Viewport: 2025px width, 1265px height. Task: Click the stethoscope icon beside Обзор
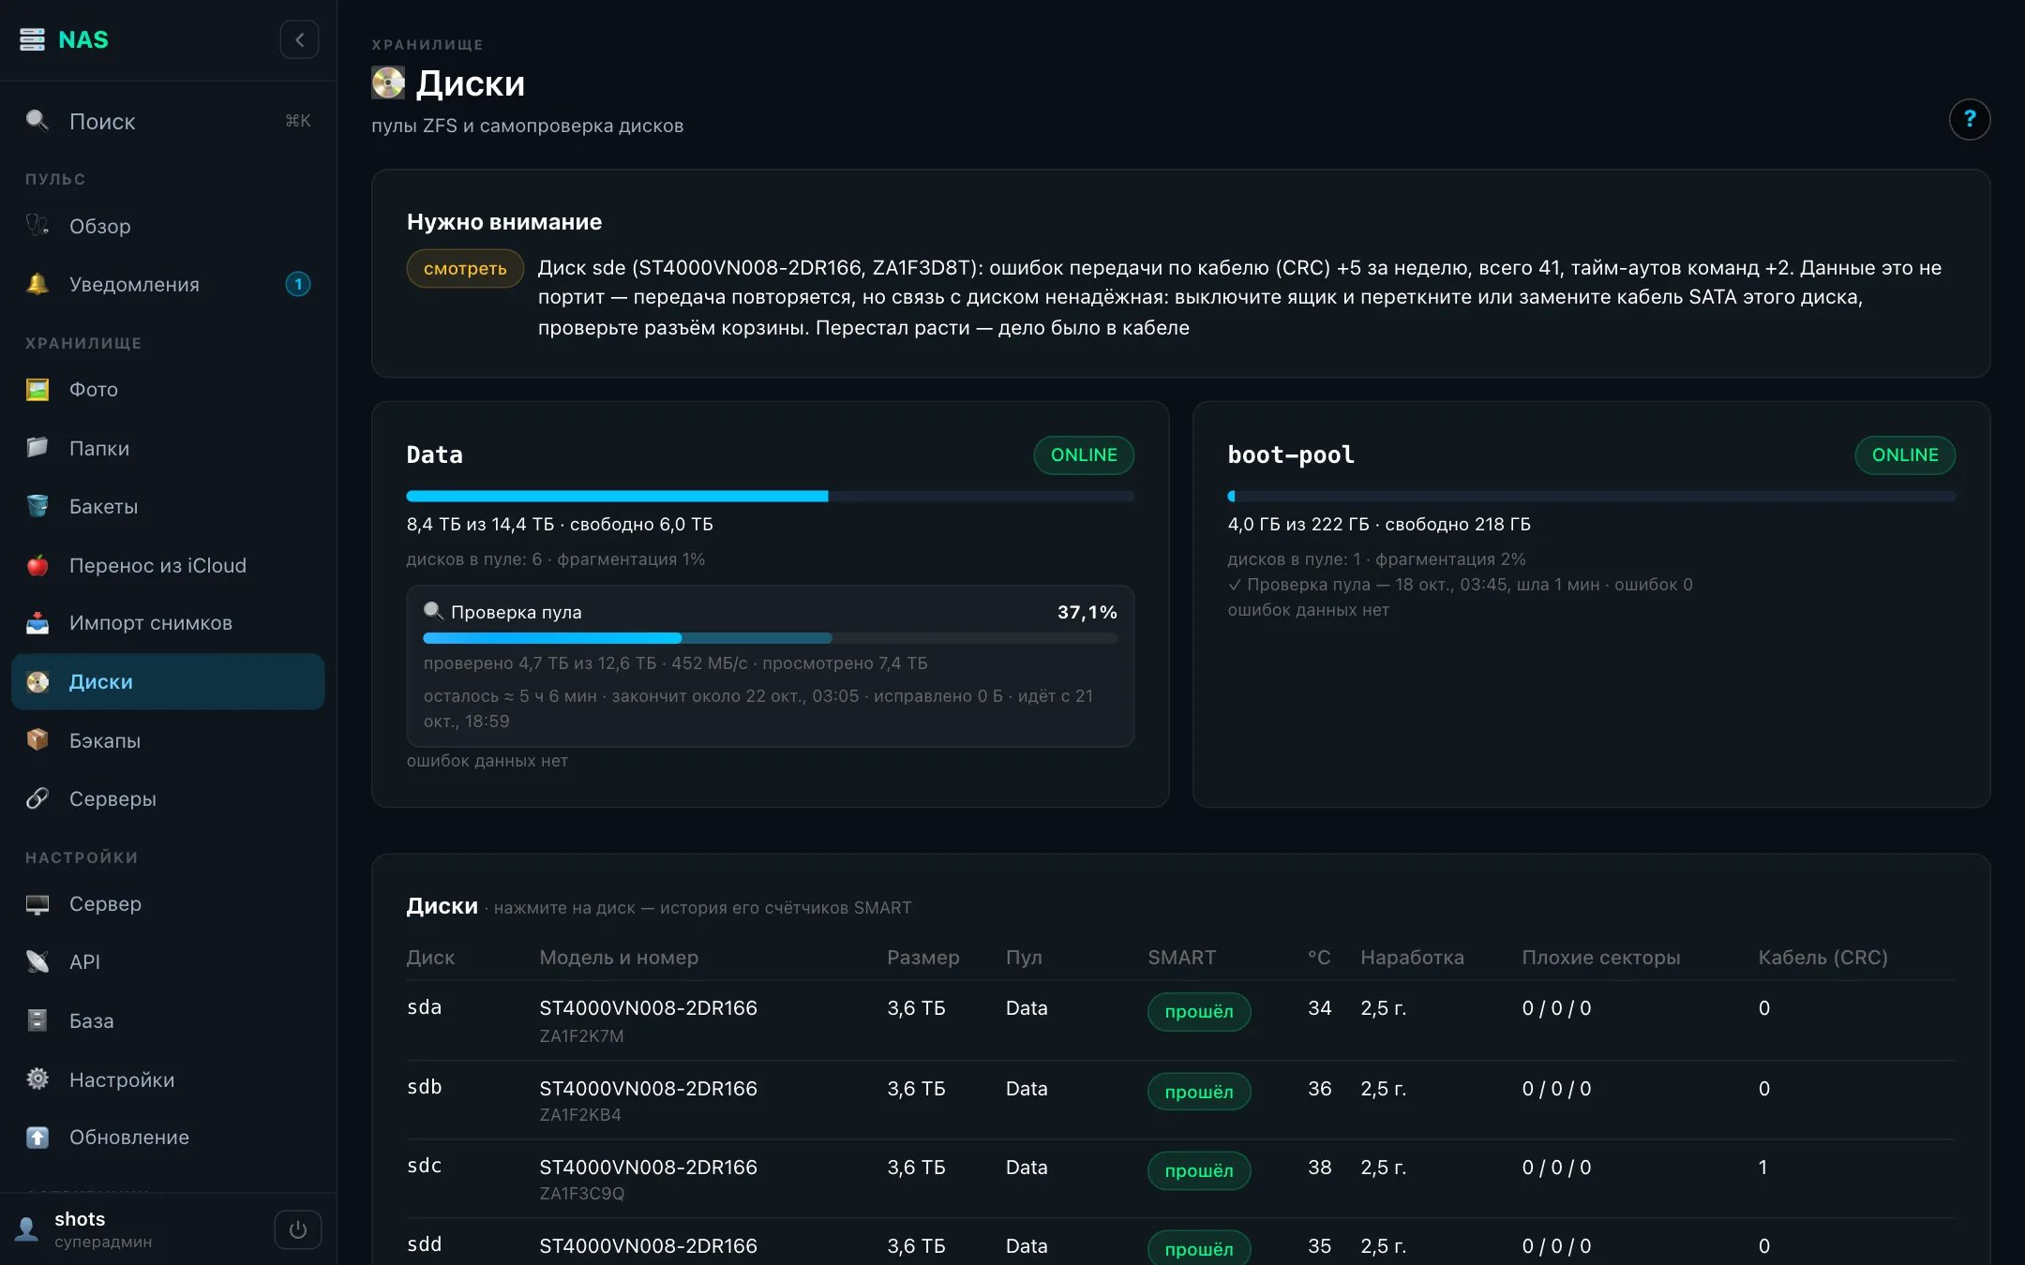pos(37,226)
